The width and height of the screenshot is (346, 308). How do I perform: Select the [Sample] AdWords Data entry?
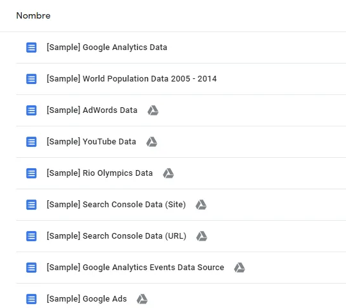click(92, 110)
